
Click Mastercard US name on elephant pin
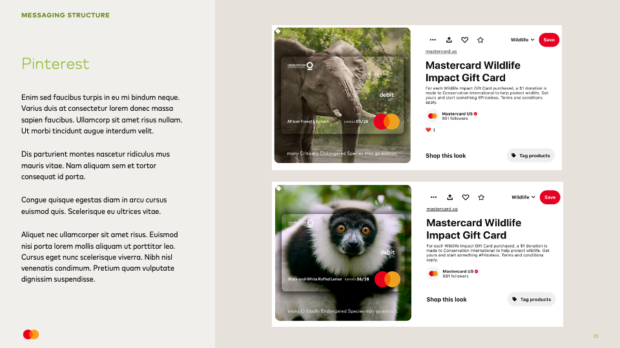457,113
